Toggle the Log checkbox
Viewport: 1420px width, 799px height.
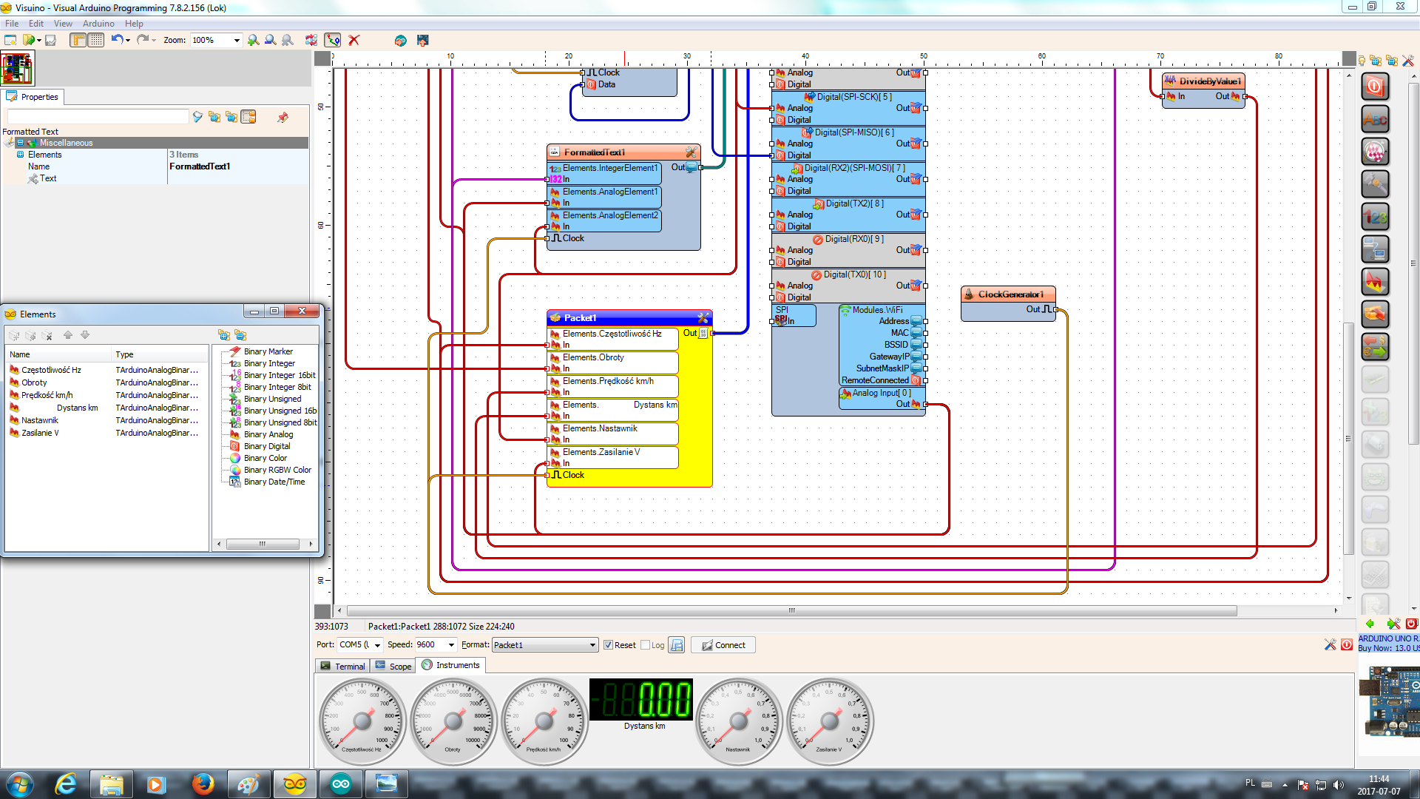(645, 645)
